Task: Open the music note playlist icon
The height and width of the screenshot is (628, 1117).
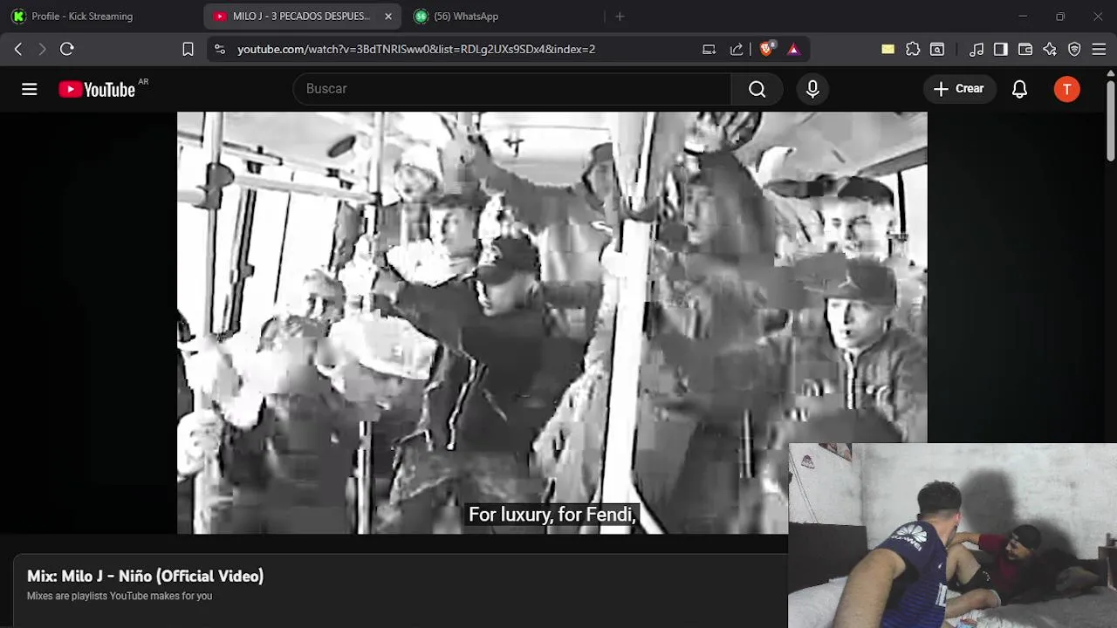Action: point(977,49)
